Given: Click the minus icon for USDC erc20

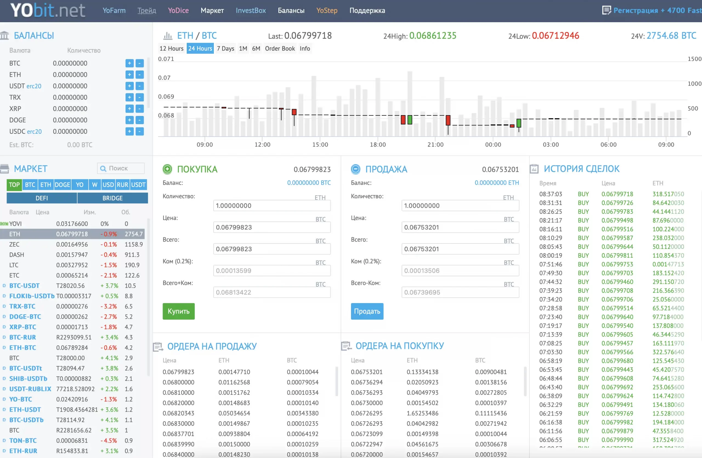Looking at the screenshot, I should tap(140, 131).
